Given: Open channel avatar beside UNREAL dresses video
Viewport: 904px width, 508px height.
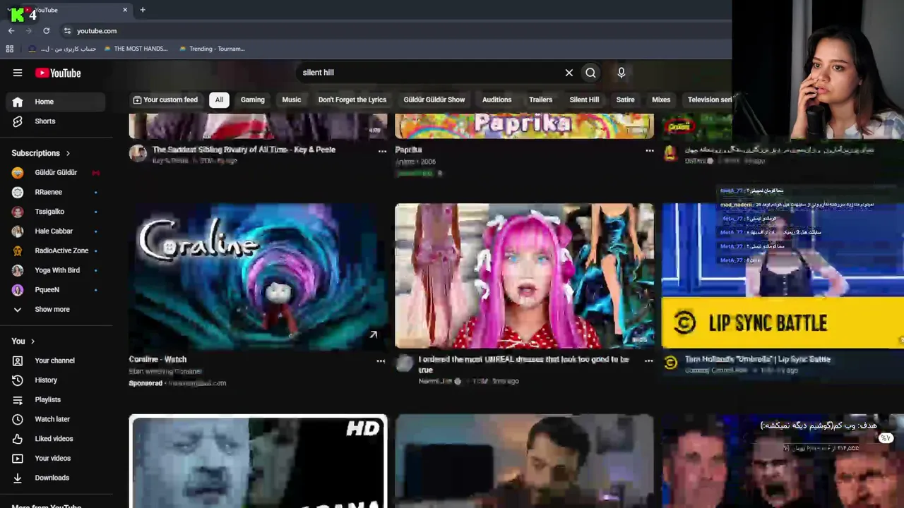Looking at the screenshot, I should click(x=404, y=363).
